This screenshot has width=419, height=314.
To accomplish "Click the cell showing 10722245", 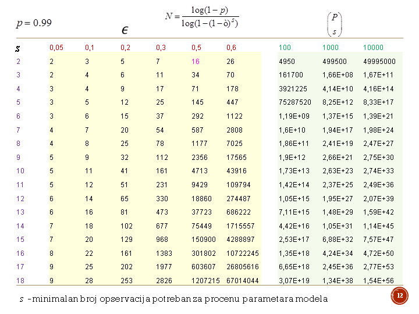I will (243, 254).
